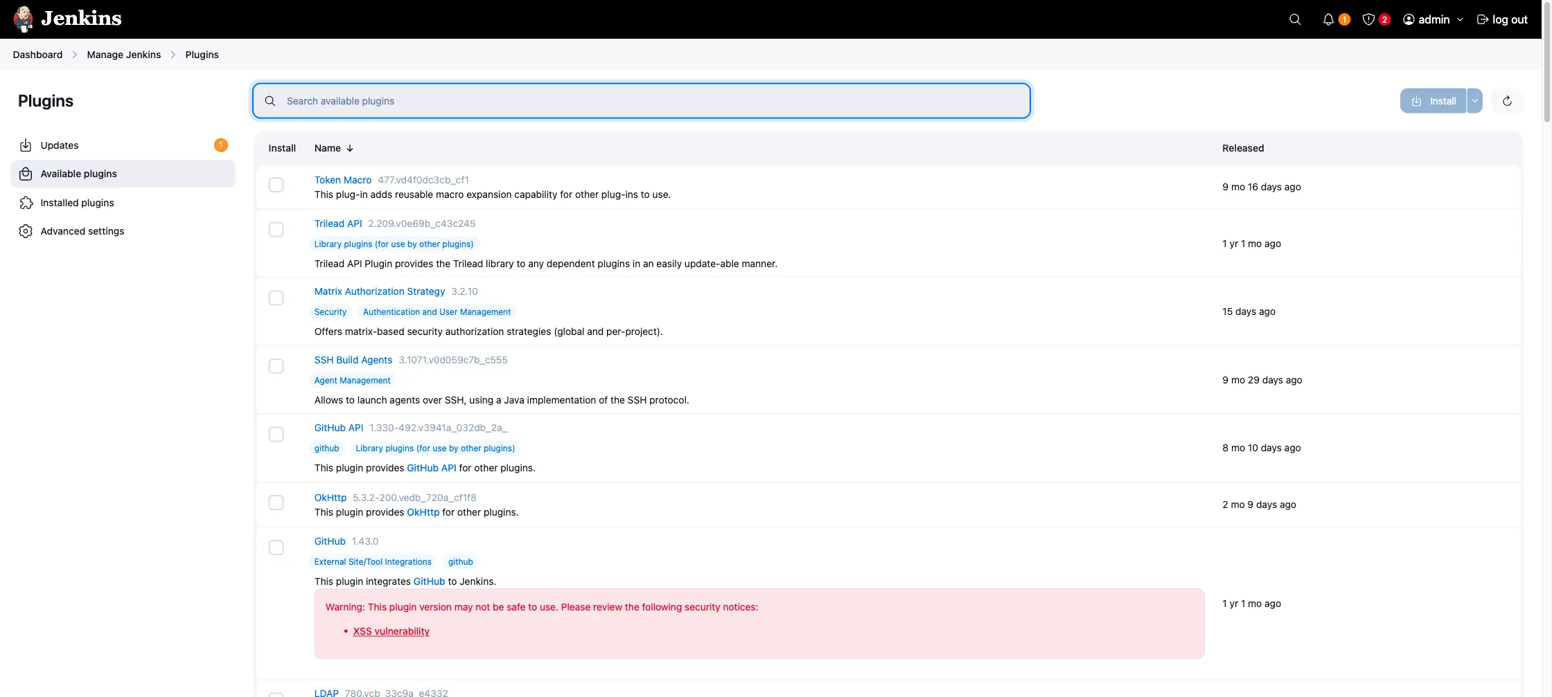
Task: Open the GitHub 1.43.0 plugin title link
Action: [x=330, y=541]
